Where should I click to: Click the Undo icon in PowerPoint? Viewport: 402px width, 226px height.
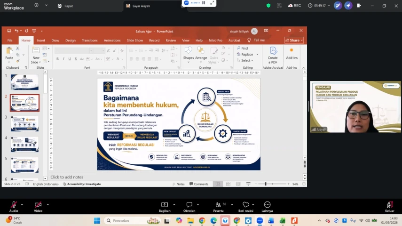[x=16, y=31]
